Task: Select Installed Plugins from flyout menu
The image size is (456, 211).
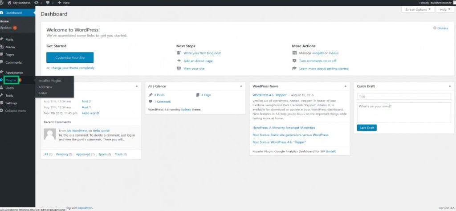Action: 49,81
